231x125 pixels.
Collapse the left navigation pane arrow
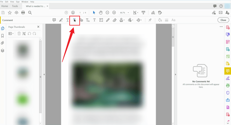click(x=44, y=75)
